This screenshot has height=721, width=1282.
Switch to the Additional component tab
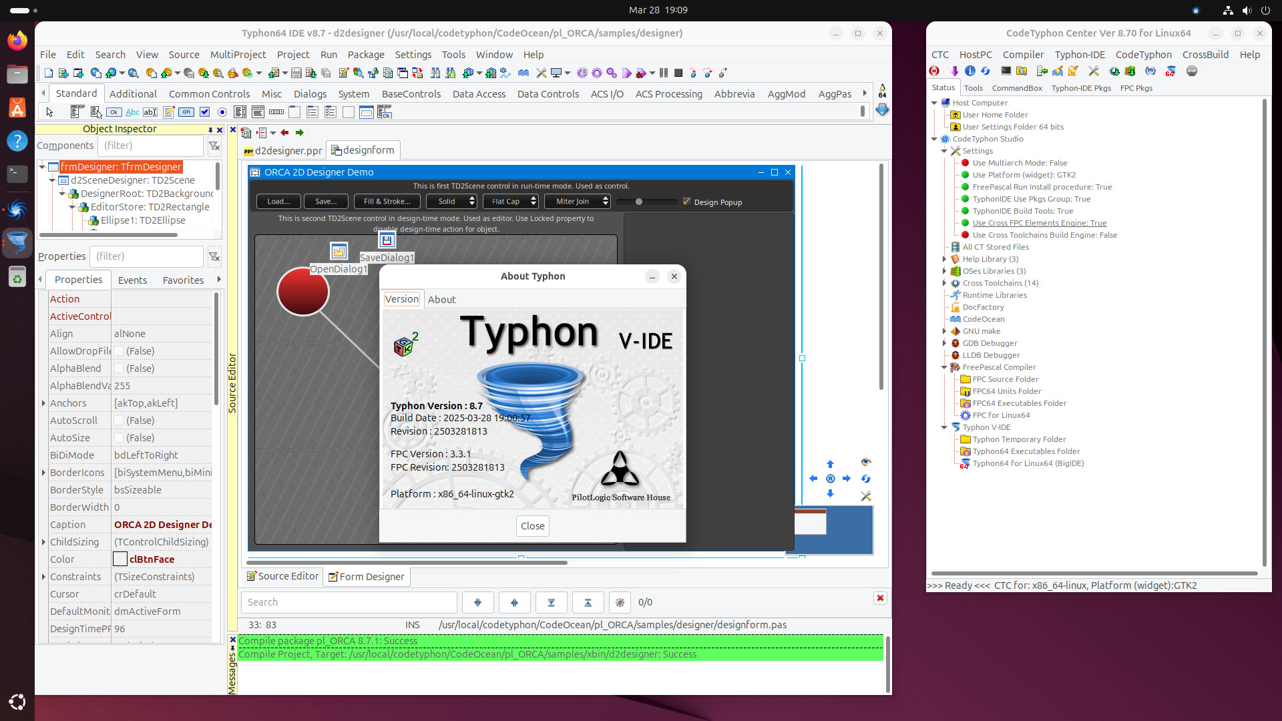133,93
